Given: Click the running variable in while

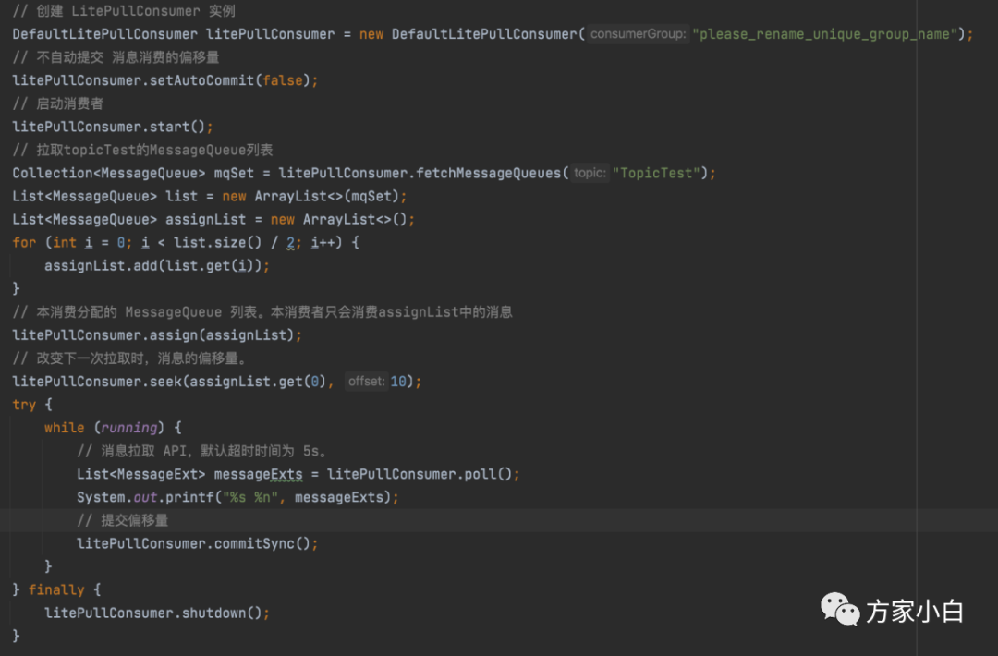Looking at the screenshot, I should [x=129, y=428].
